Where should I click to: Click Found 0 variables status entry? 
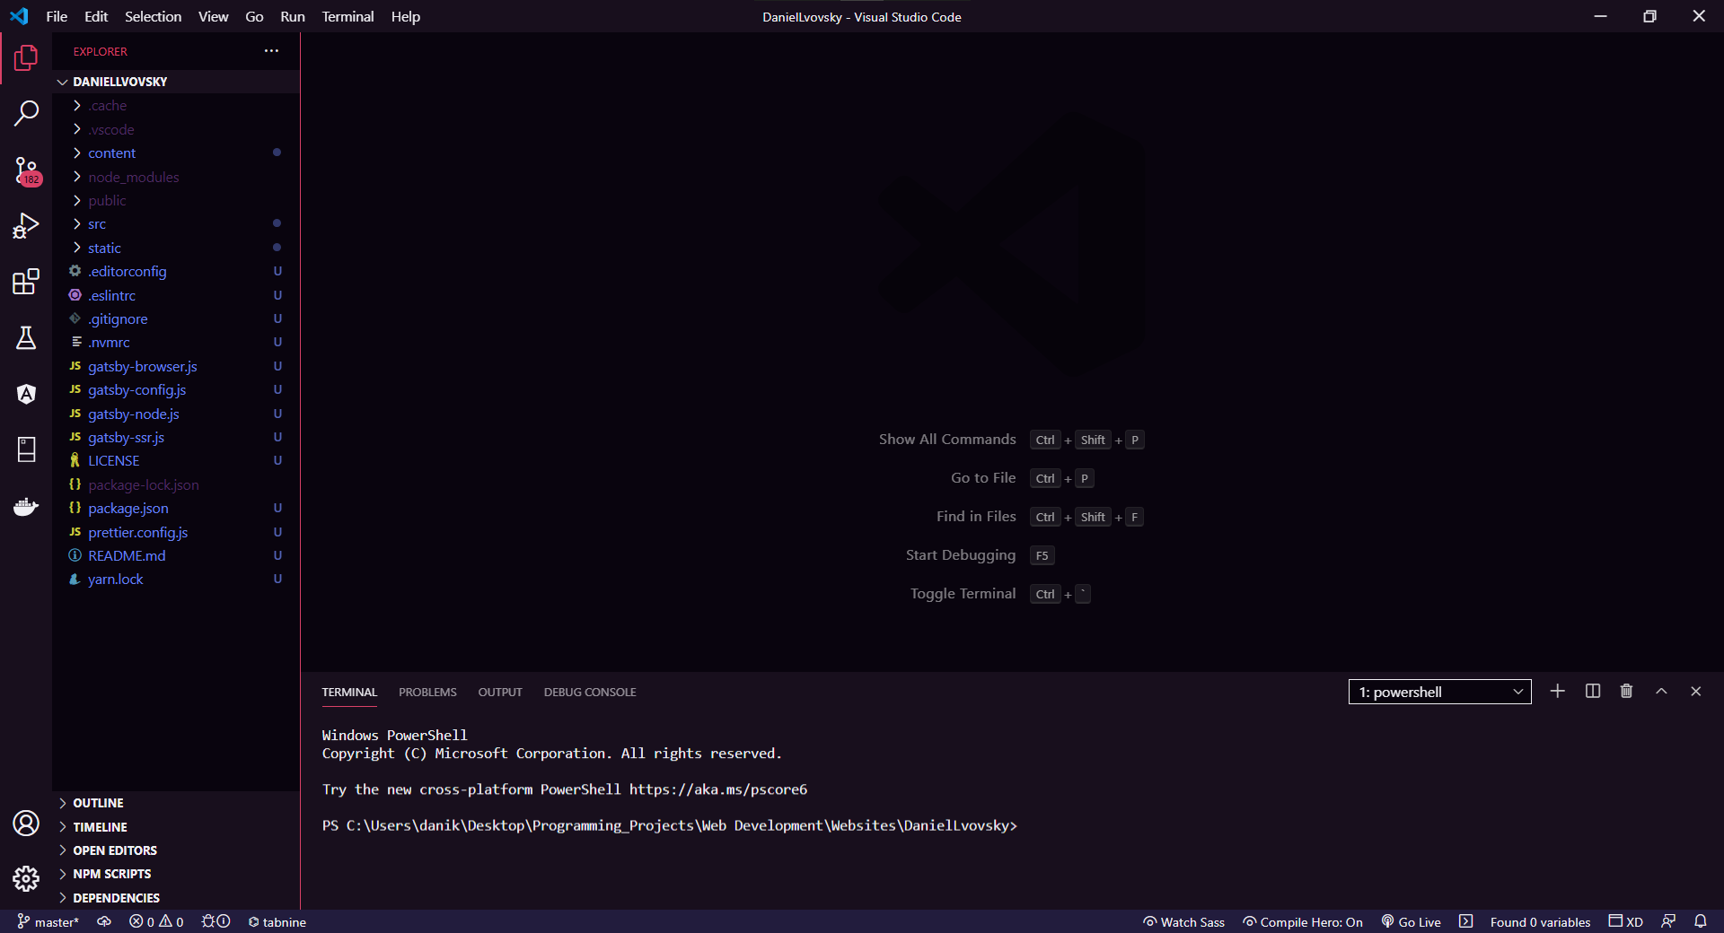tap(1540, 921)
